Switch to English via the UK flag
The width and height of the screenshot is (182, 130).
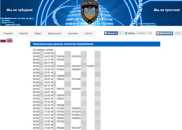point(9,40)
